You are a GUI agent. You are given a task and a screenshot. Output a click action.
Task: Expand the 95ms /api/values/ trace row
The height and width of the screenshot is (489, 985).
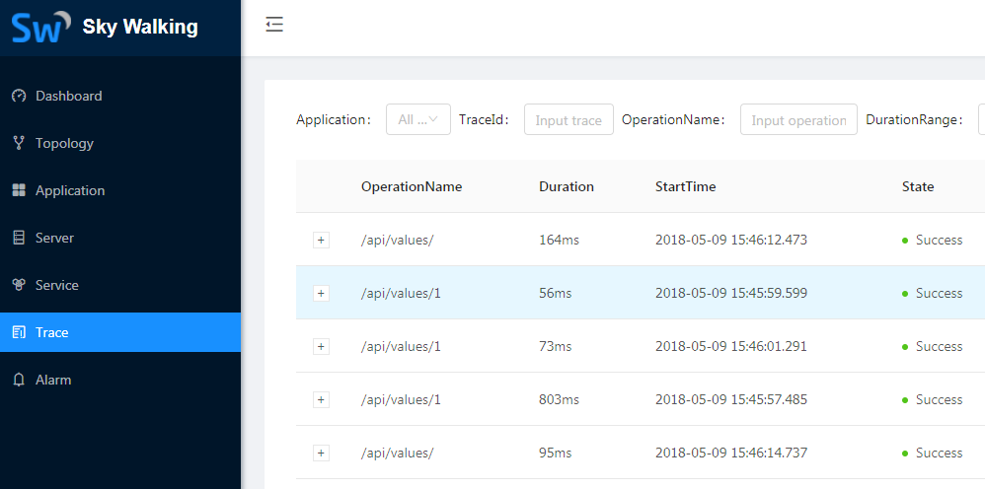[x=321, y=453]
